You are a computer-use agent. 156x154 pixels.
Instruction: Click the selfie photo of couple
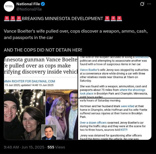[25, 114]
